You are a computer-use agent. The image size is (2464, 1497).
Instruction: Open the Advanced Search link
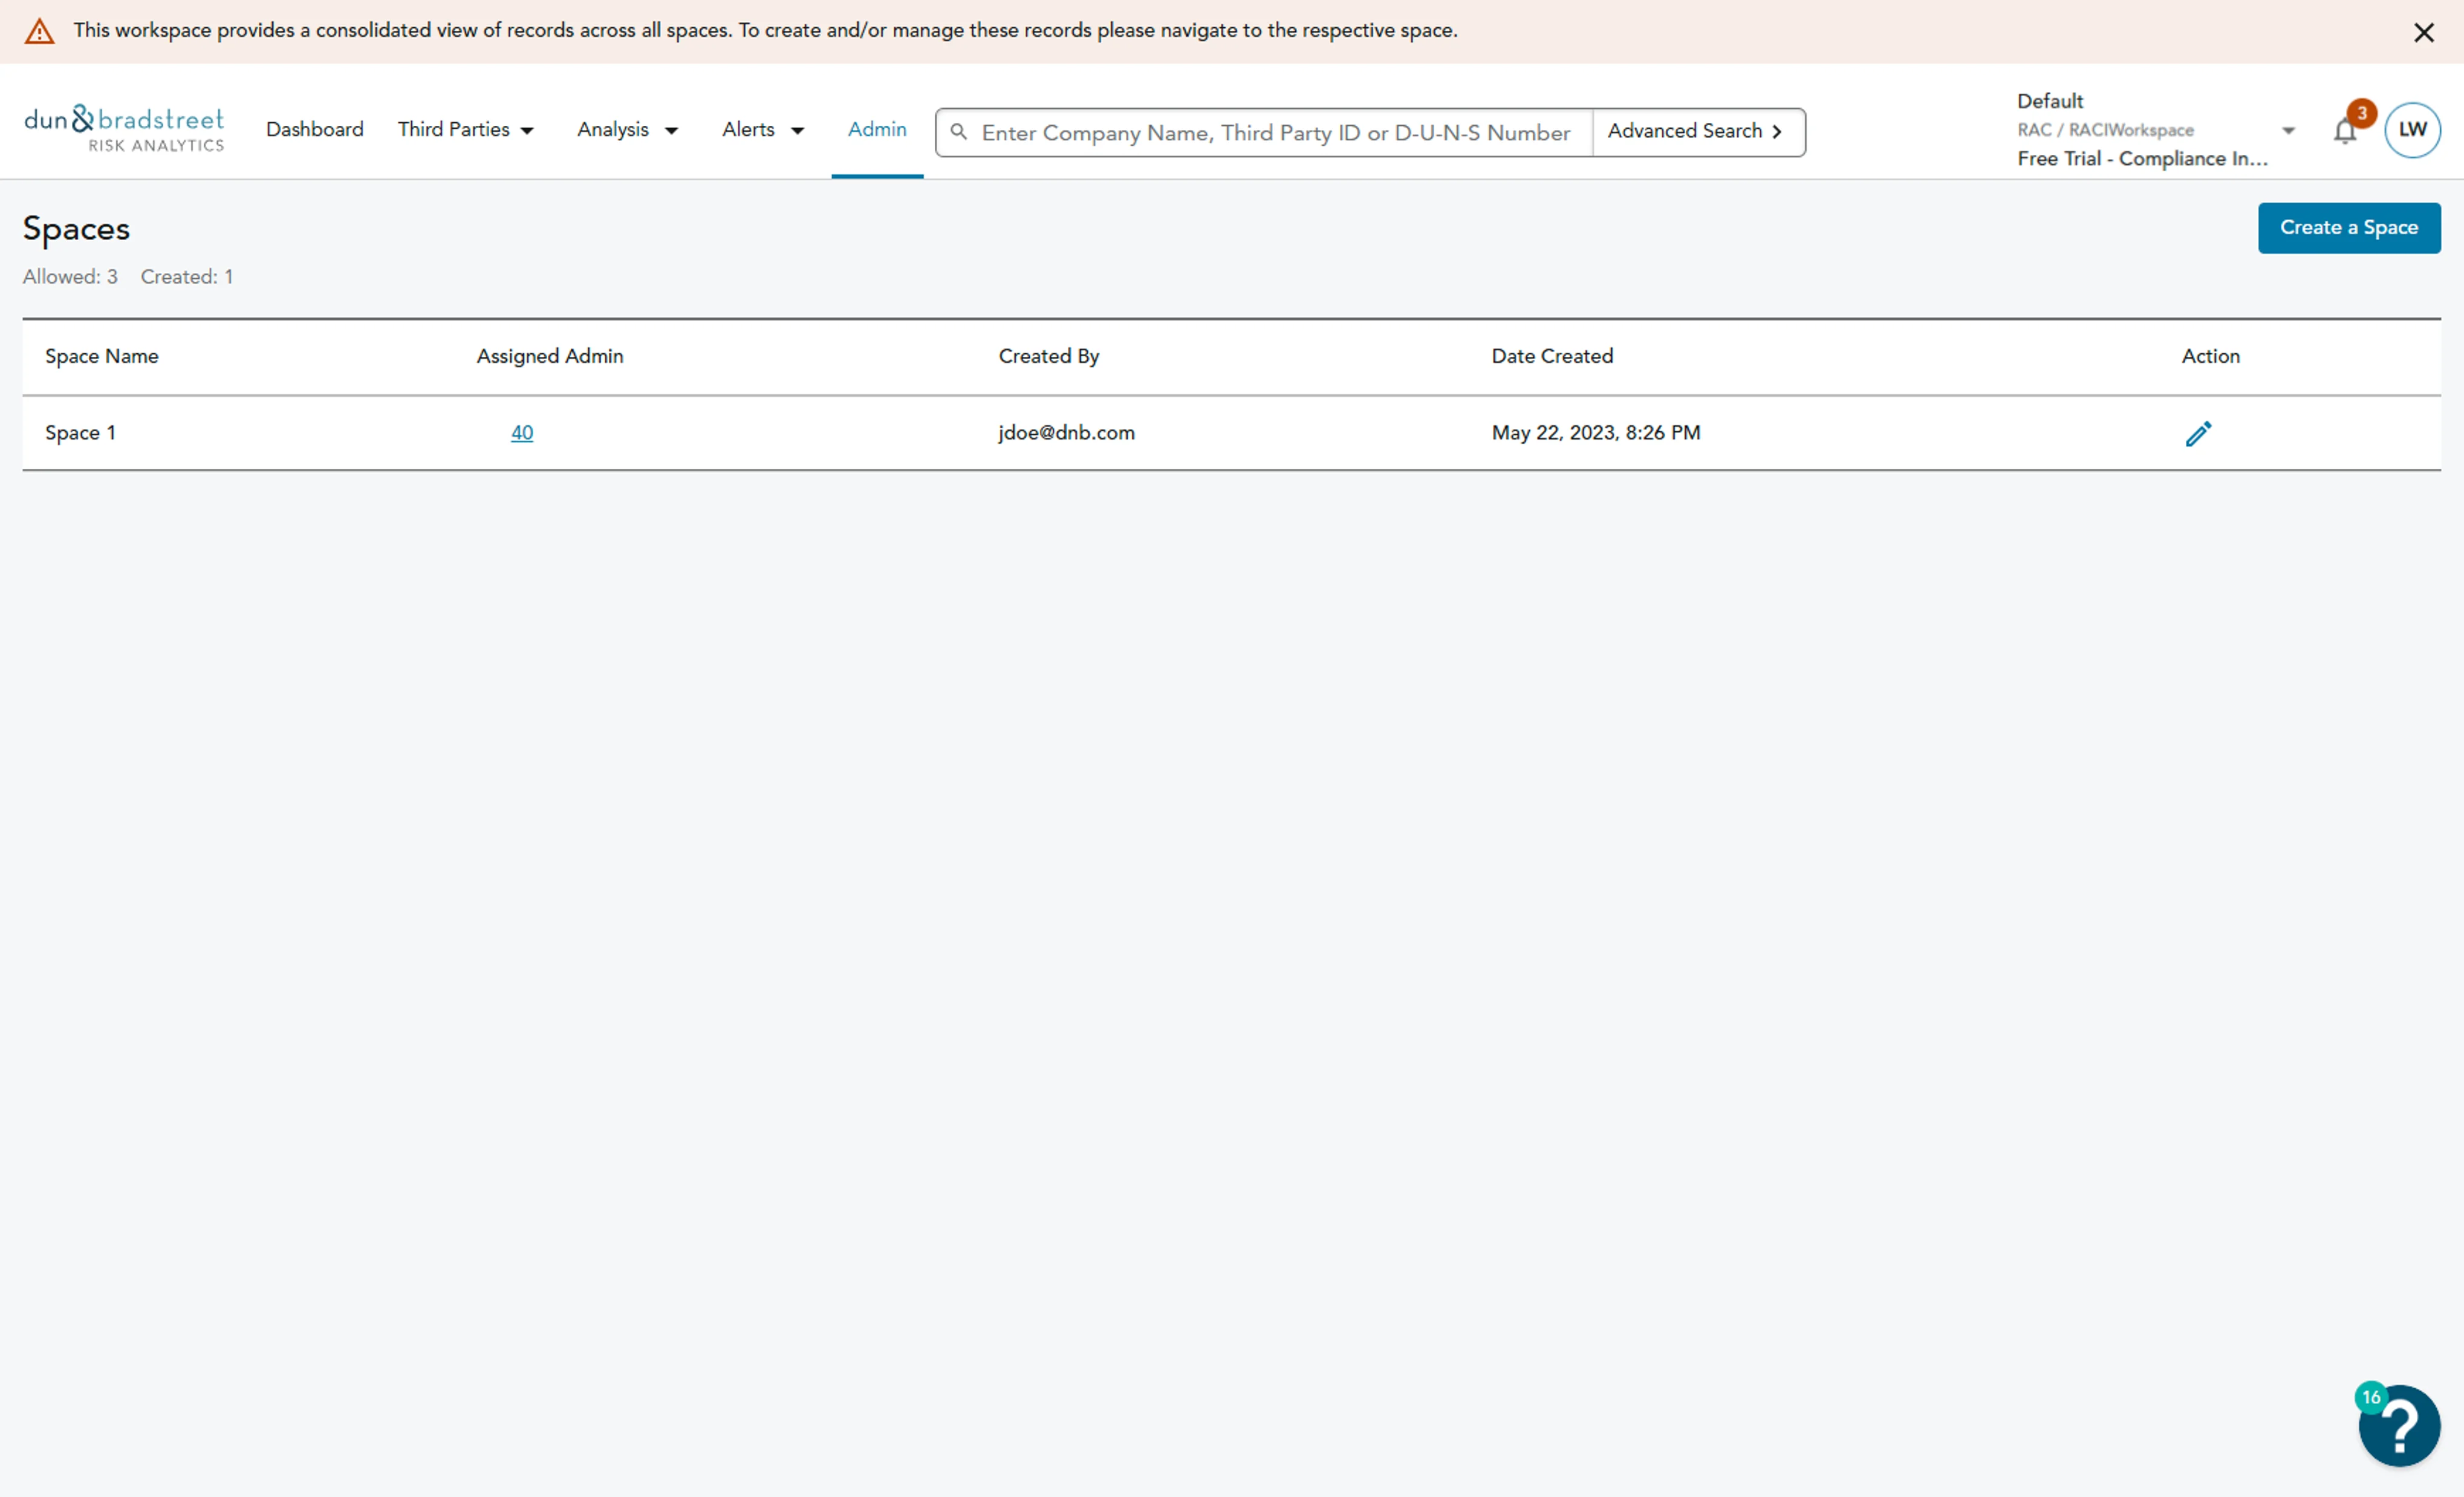click(x=1695, y=132)
